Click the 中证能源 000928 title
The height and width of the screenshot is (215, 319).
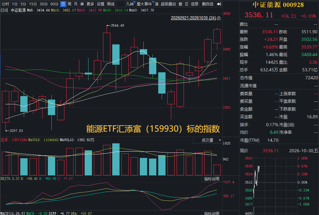coord(278,5)
